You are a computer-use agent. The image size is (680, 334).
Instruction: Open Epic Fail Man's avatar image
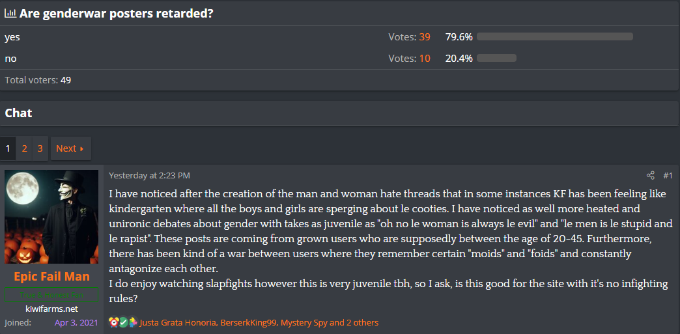pyautogui.click(x=51, y=216)
